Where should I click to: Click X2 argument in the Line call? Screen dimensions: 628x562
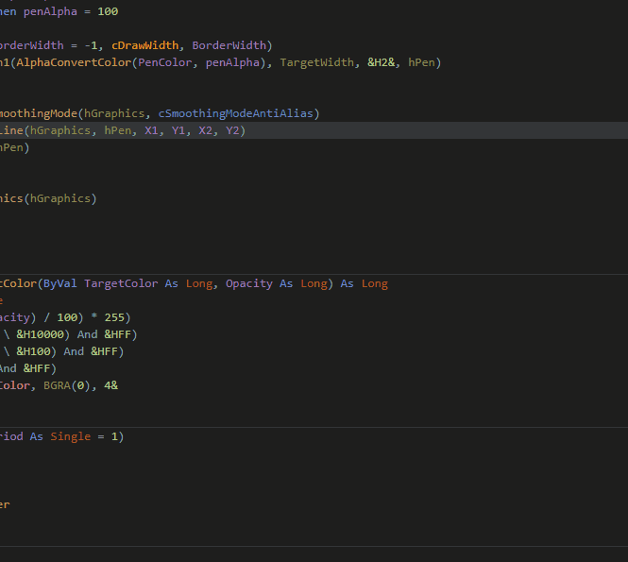pos(206,130)
